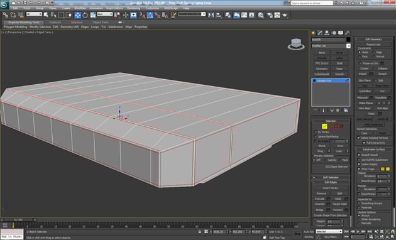Toggle the Preserve UVs checkbox

(x=360, y=63)
